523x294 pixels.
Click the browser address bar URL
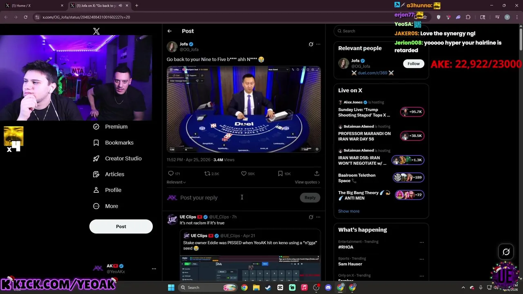[86, 17]
